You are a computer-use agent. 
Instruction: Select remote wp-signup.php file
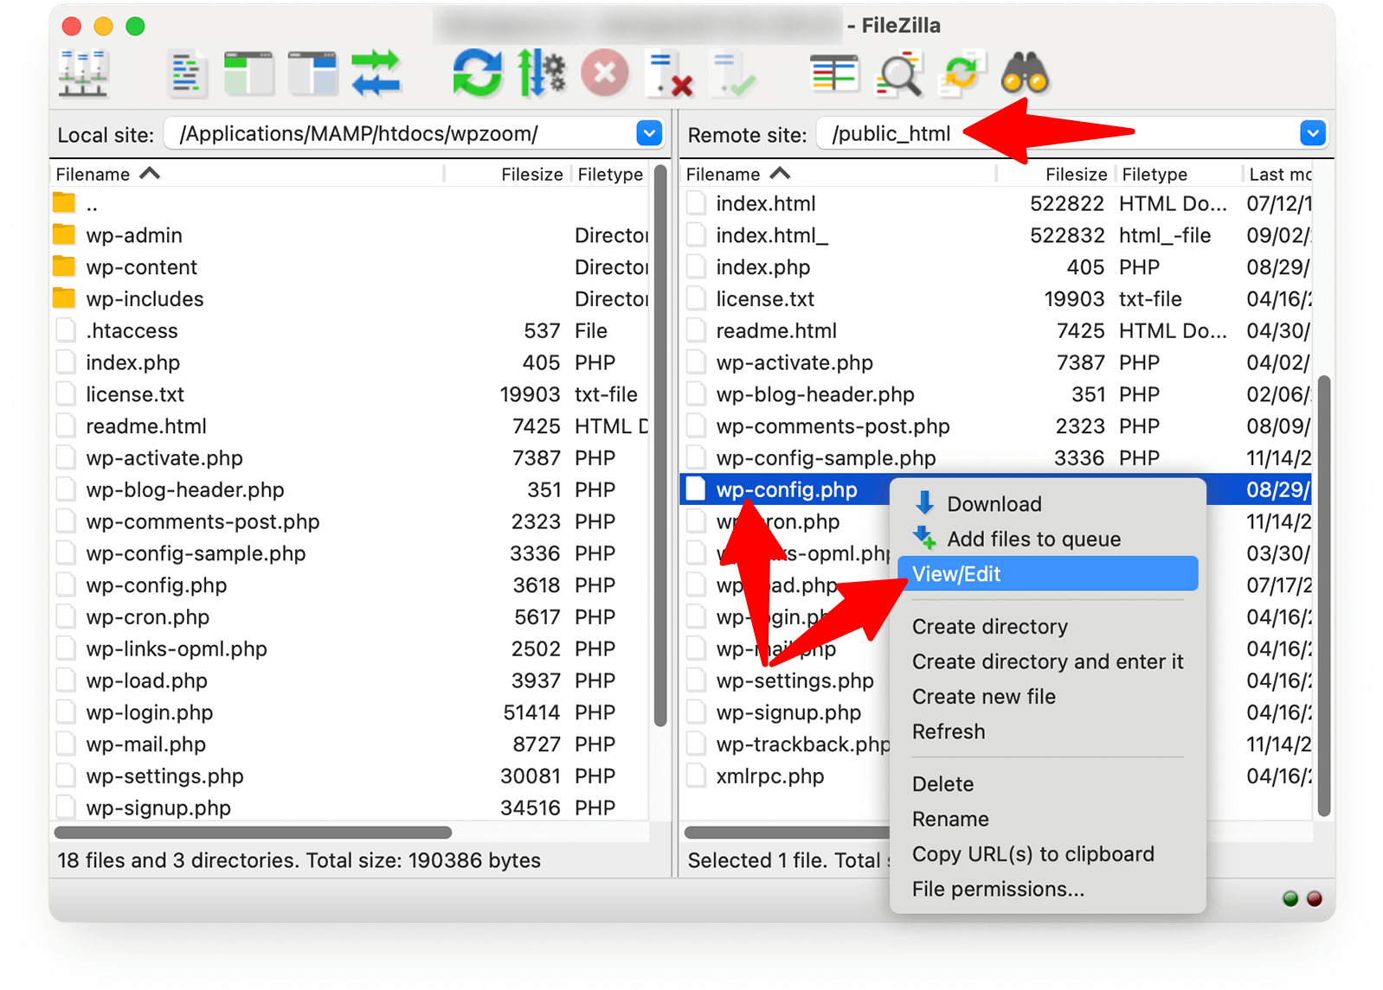pos(786,712)
